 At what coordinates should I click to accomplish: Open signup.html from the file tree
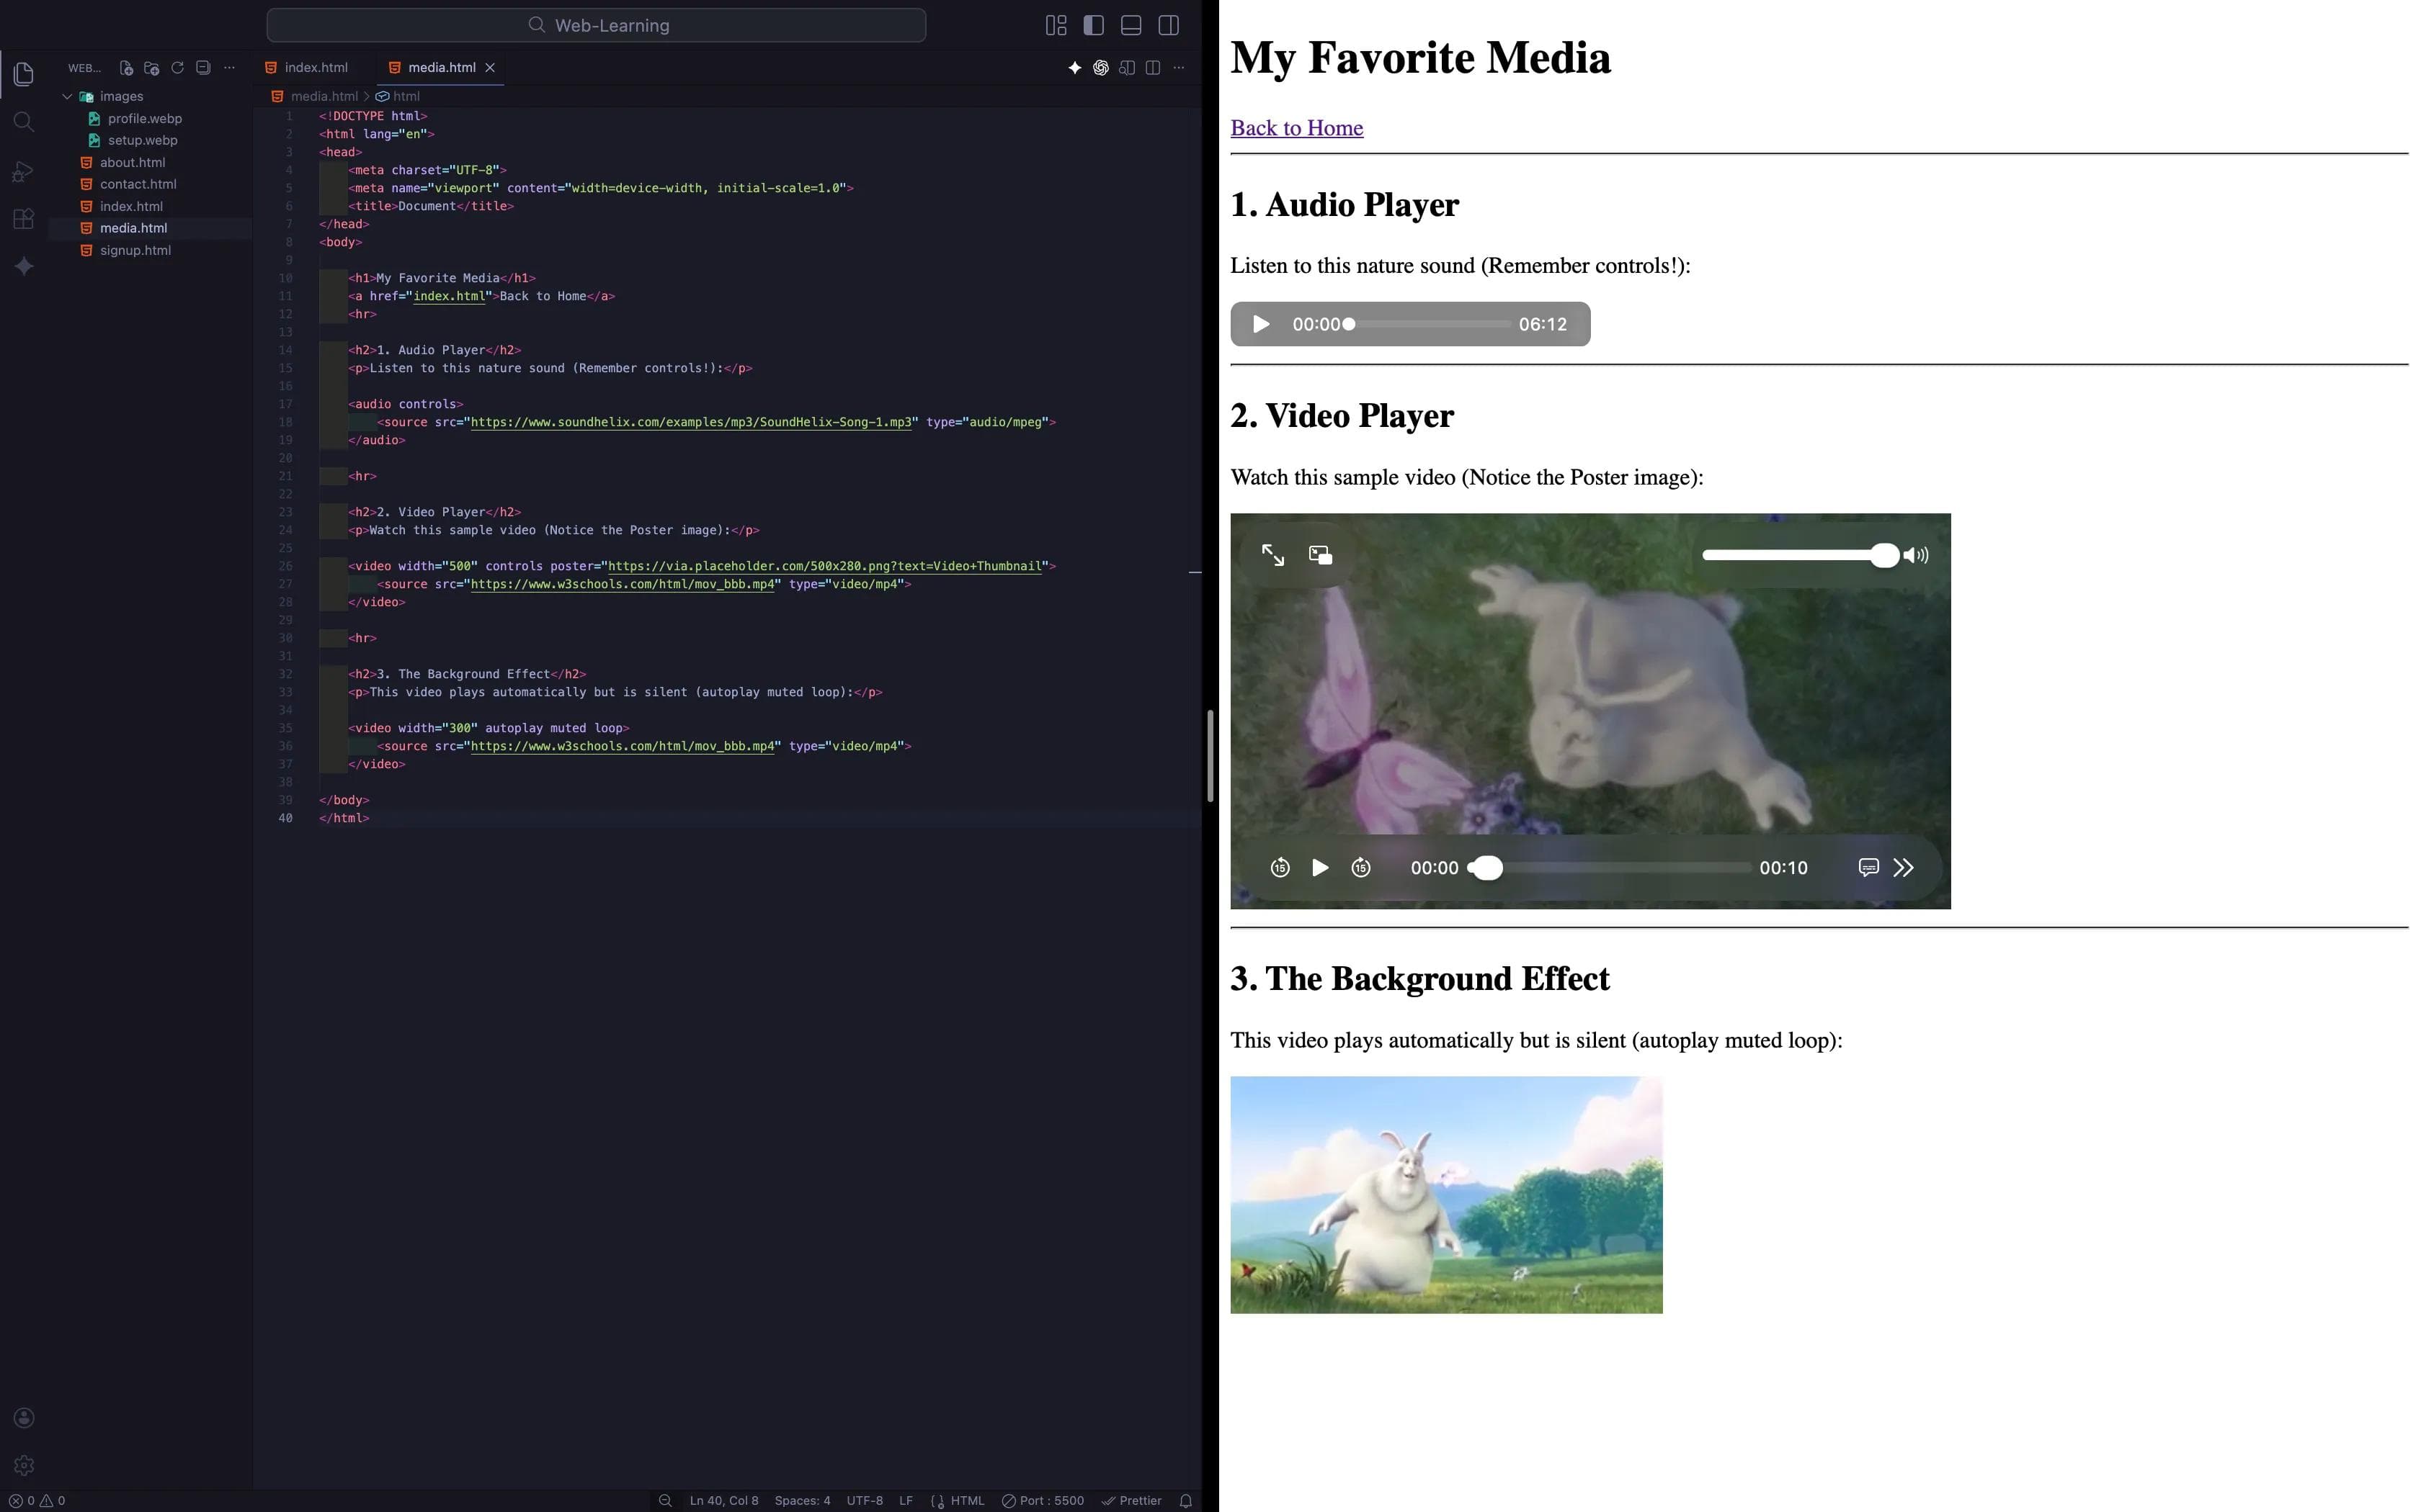(x=135, y=250)
